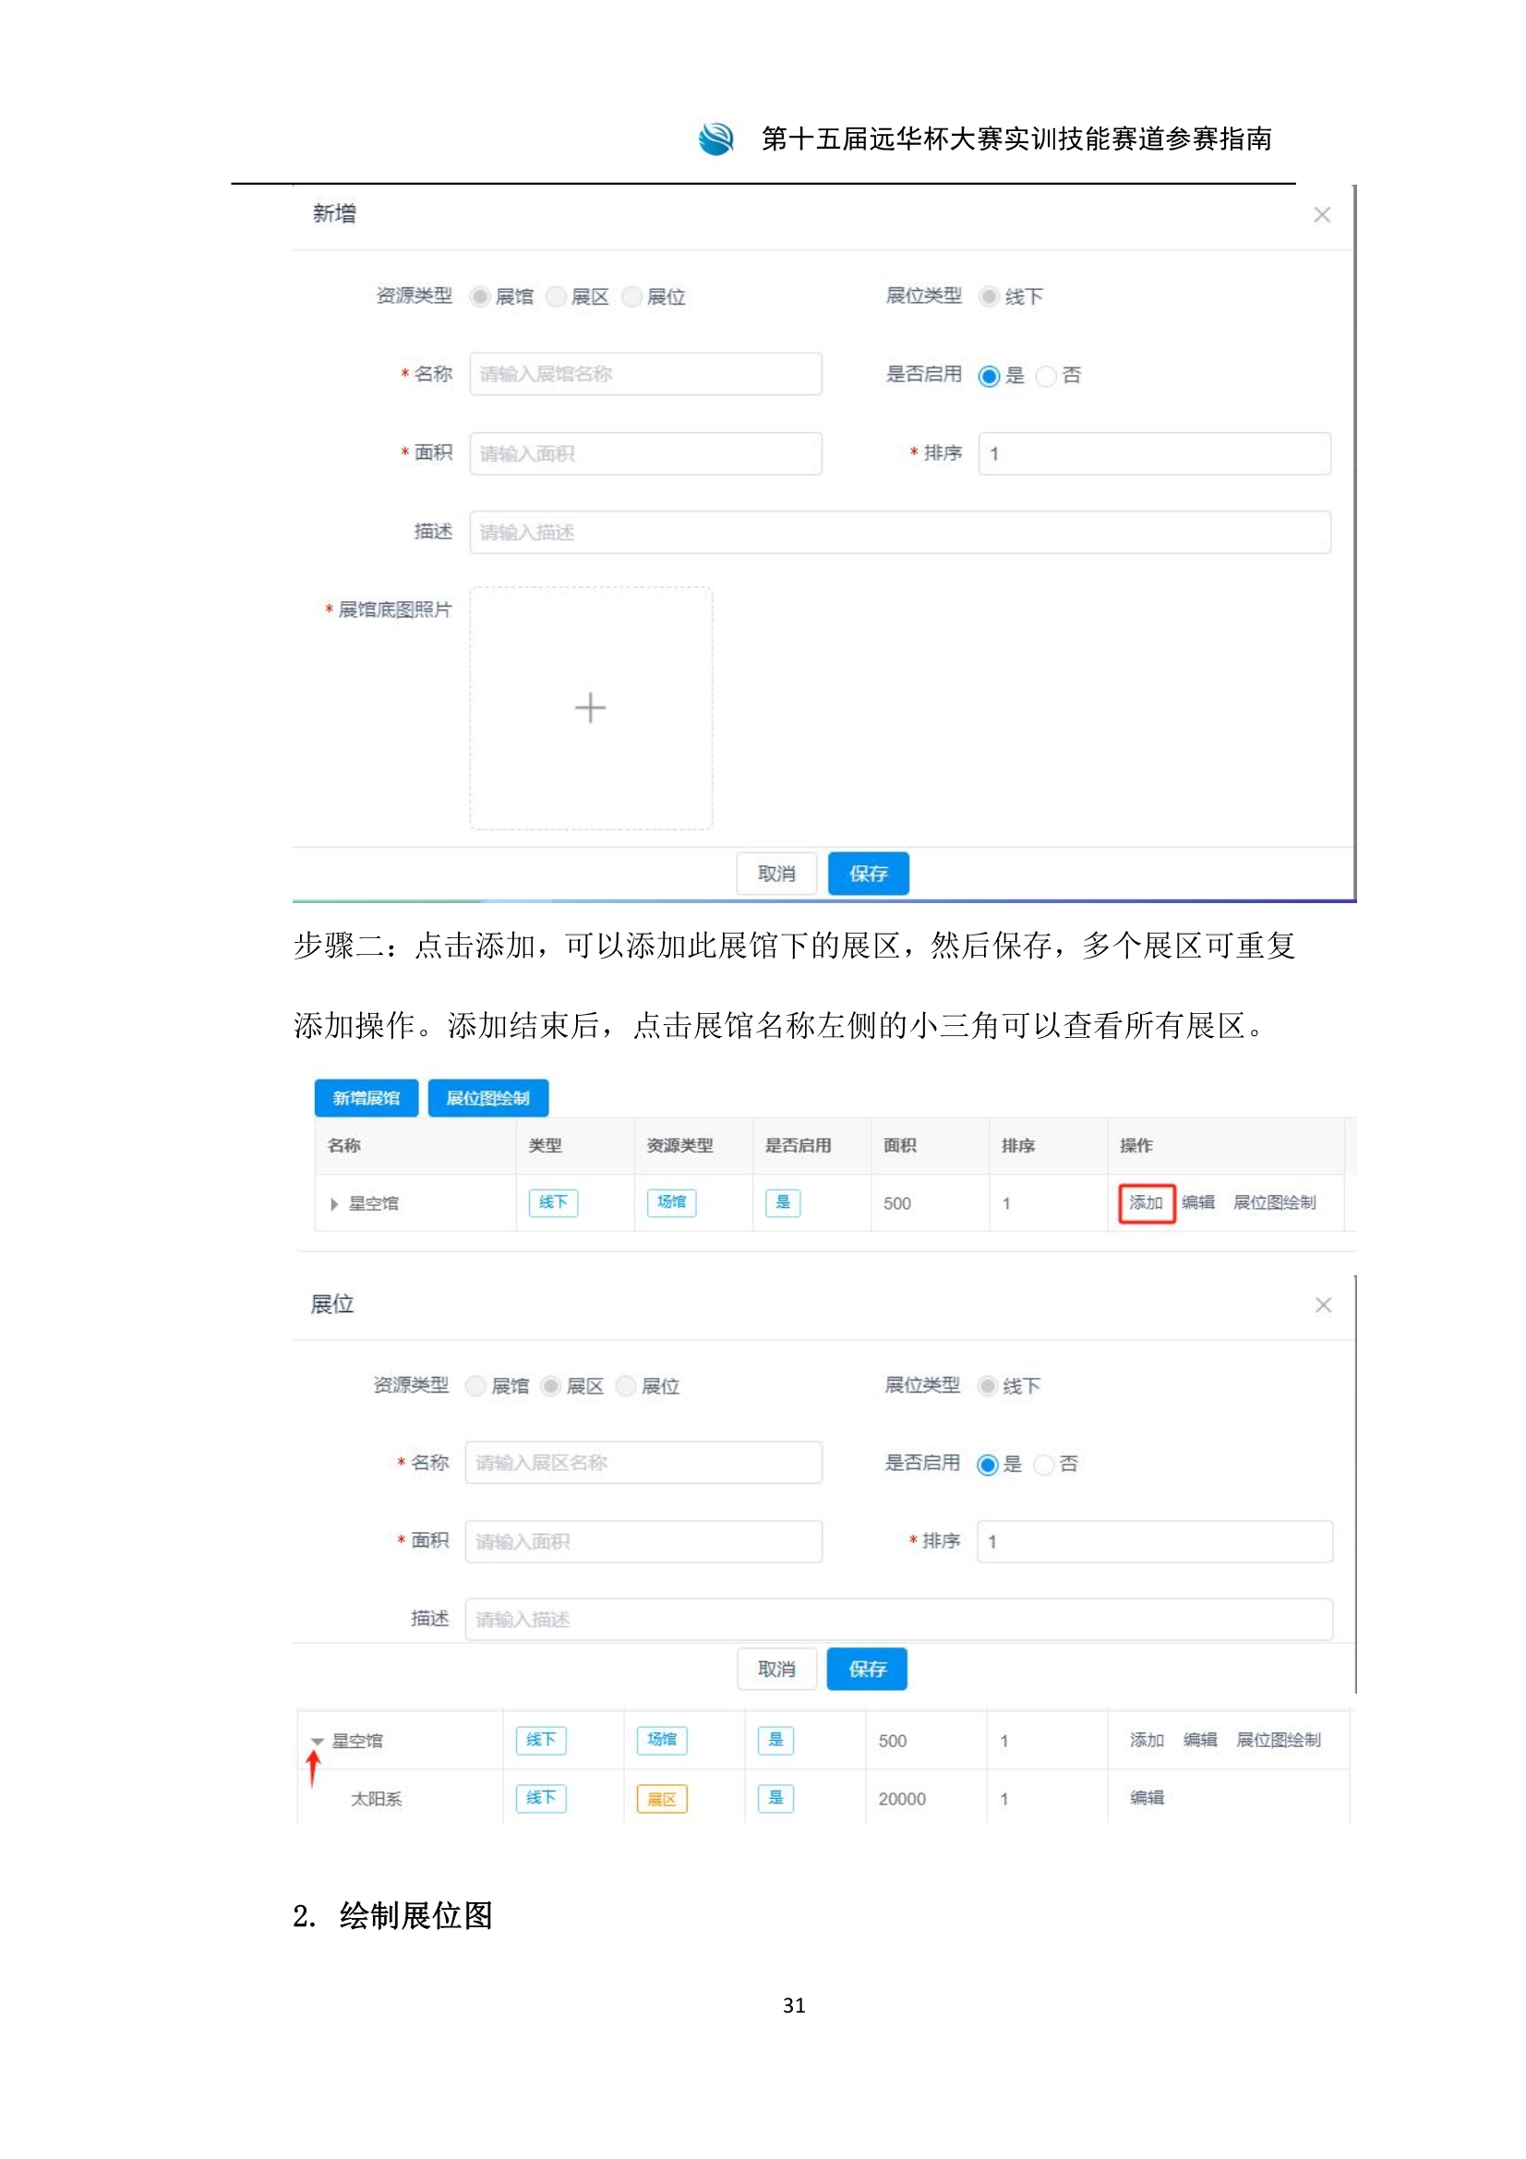Click the 线下 tag in collapsed 星空馆 row

(553, 1202)
